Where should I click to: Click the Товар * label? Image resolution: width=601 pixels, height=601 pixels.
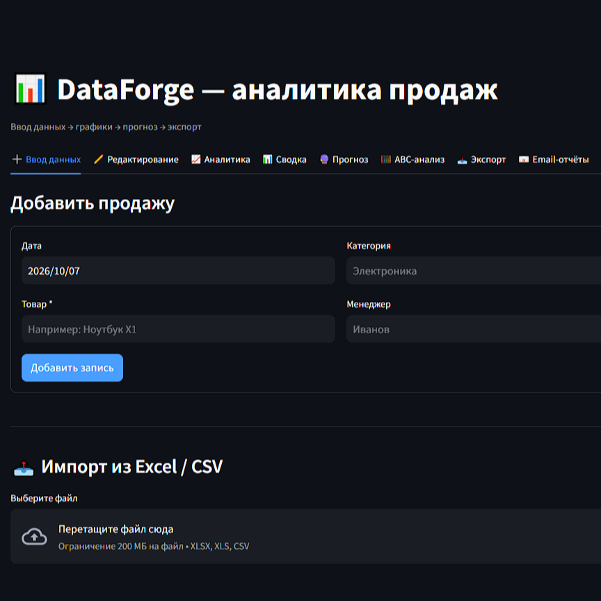37,304
